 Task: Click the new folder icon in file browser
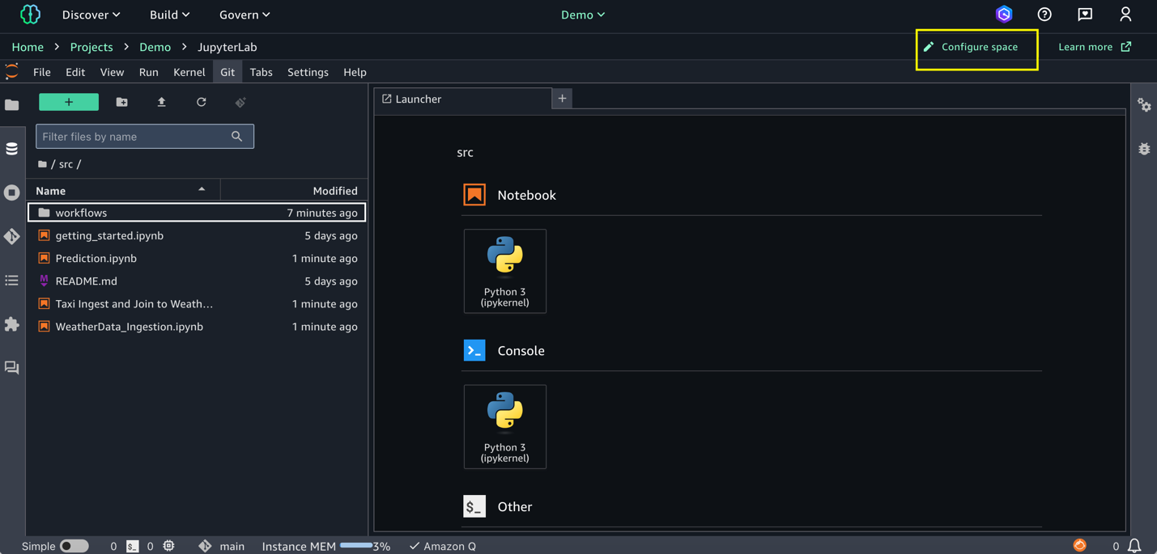121,102
